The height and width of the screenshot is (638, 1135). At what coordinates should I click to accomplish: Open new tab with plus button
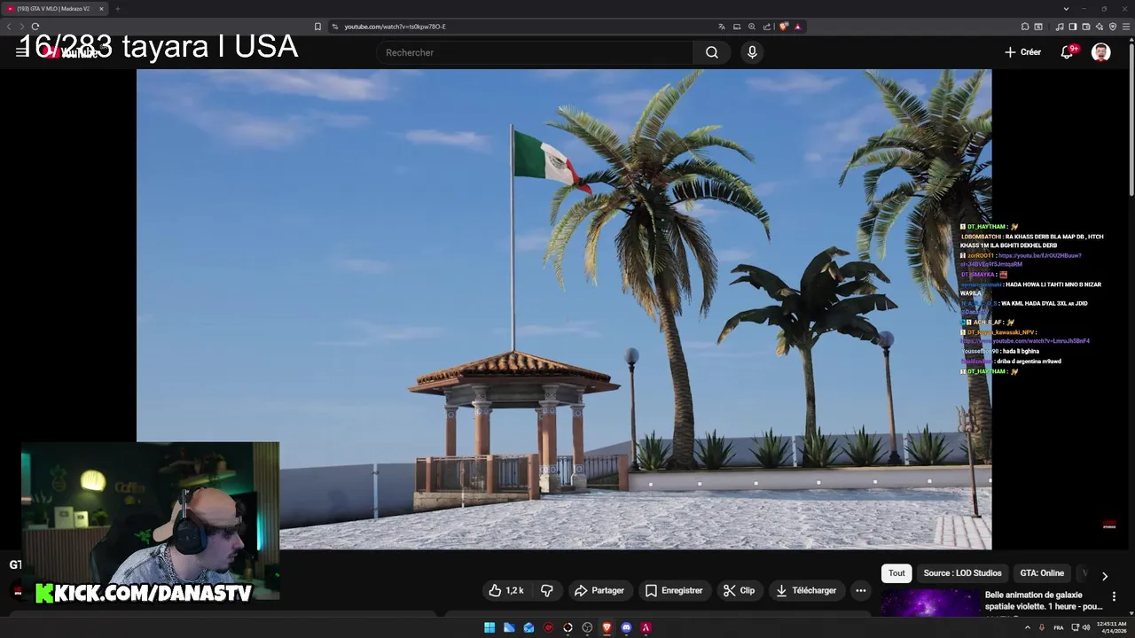click(x=117, y=9)
